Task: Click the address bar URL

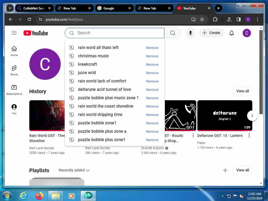Action: click(64, 19)
